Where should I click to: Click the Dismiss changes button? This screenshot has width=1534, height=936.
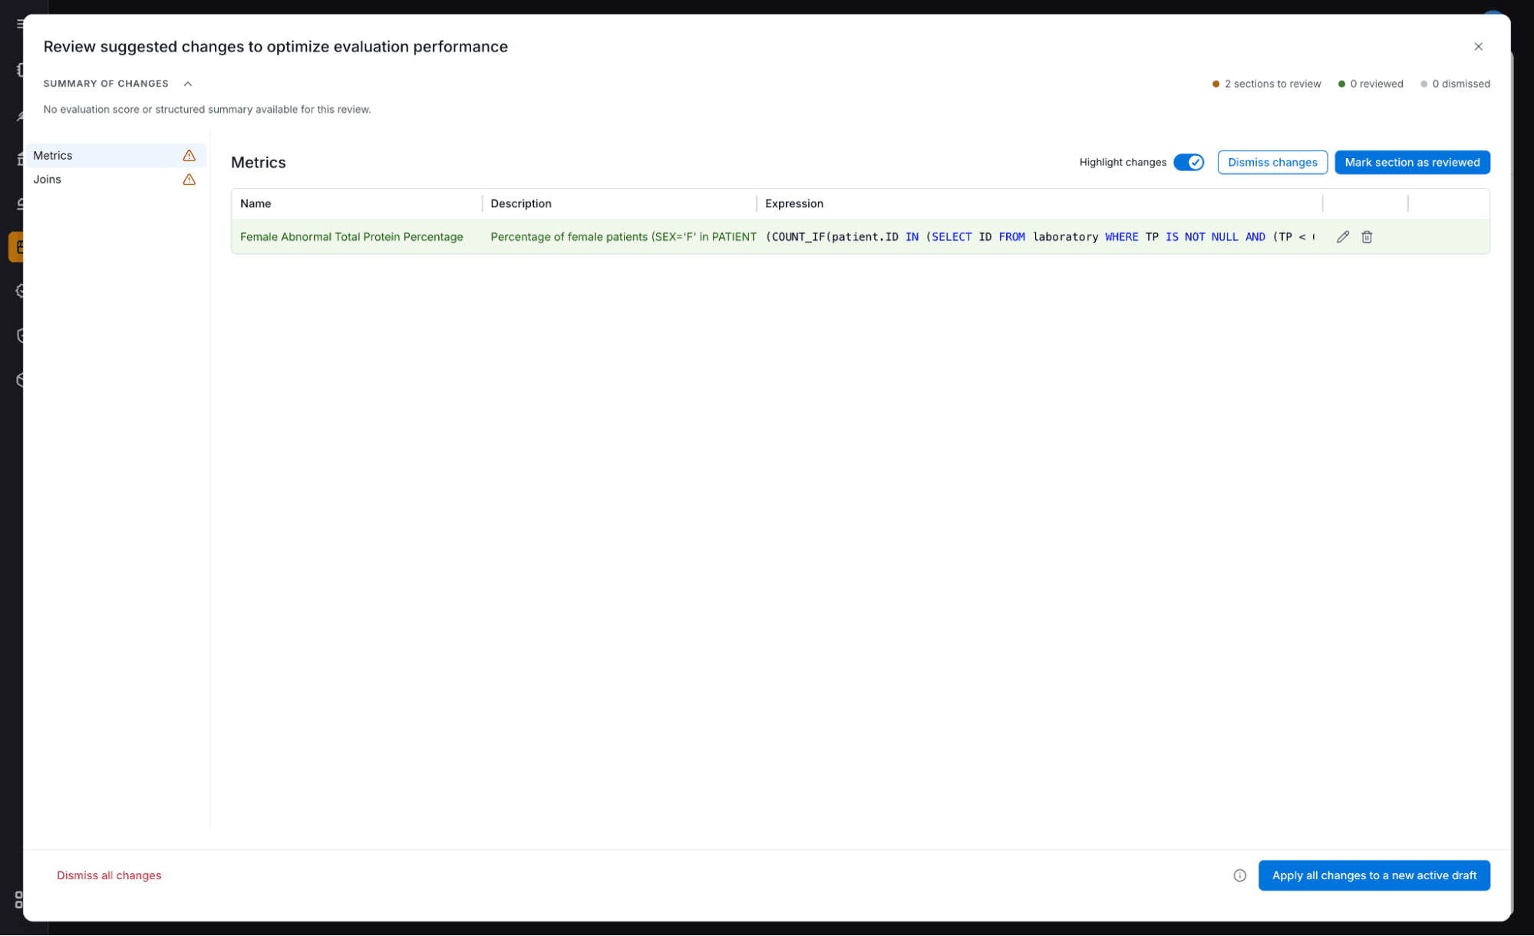tap(1272, 163)
